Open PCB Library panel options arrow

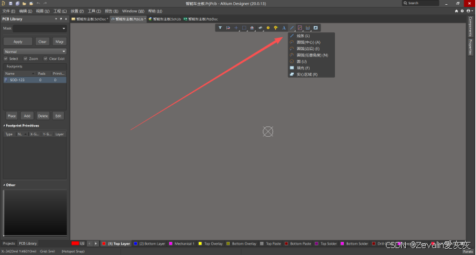pyautogui.click(x=56, y=19)
